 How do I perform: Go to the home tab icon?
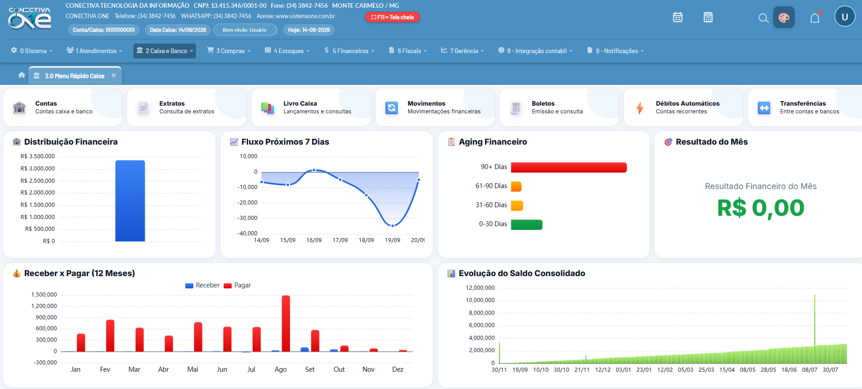21,75
